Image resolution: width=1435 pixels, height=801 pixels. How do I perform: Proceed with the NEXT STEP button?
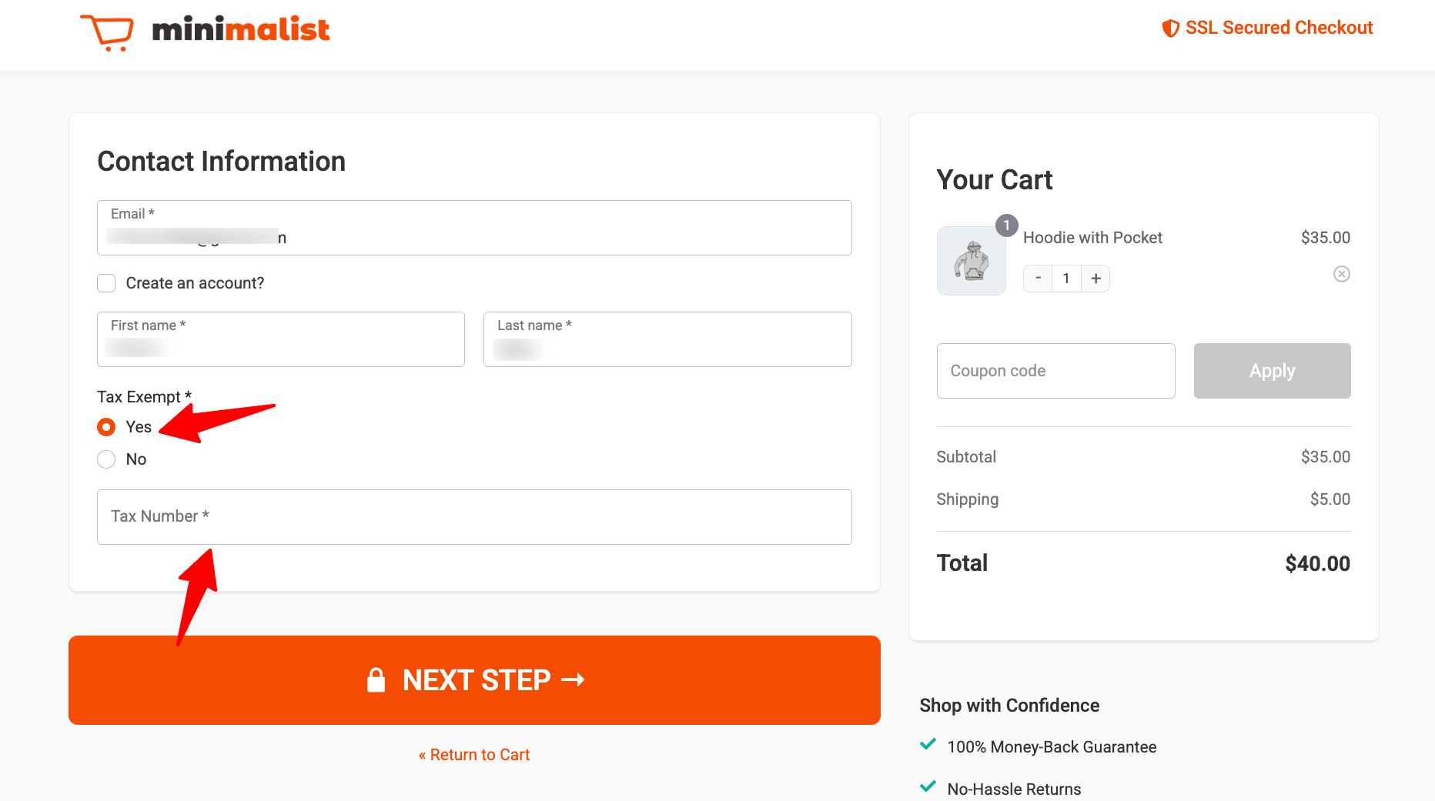click(474, 680)
